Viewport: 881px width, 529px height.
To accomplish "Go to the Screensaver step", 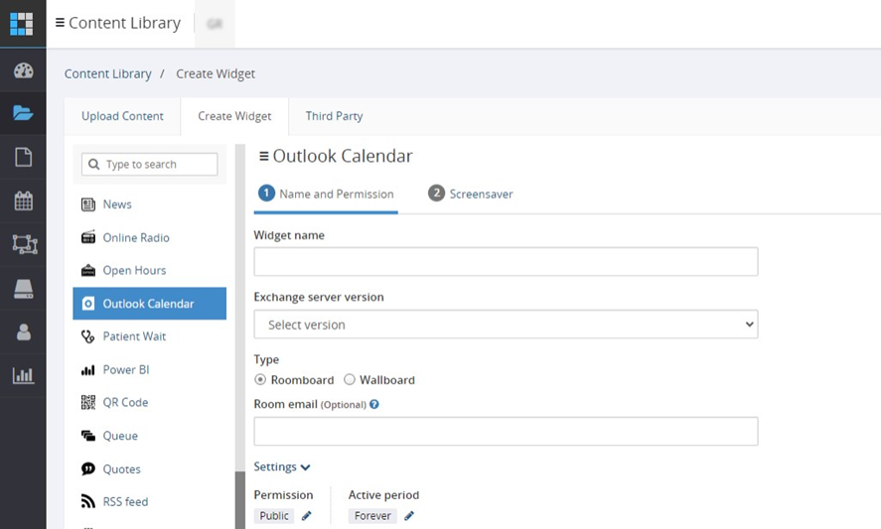I will [x=470, y=194].
